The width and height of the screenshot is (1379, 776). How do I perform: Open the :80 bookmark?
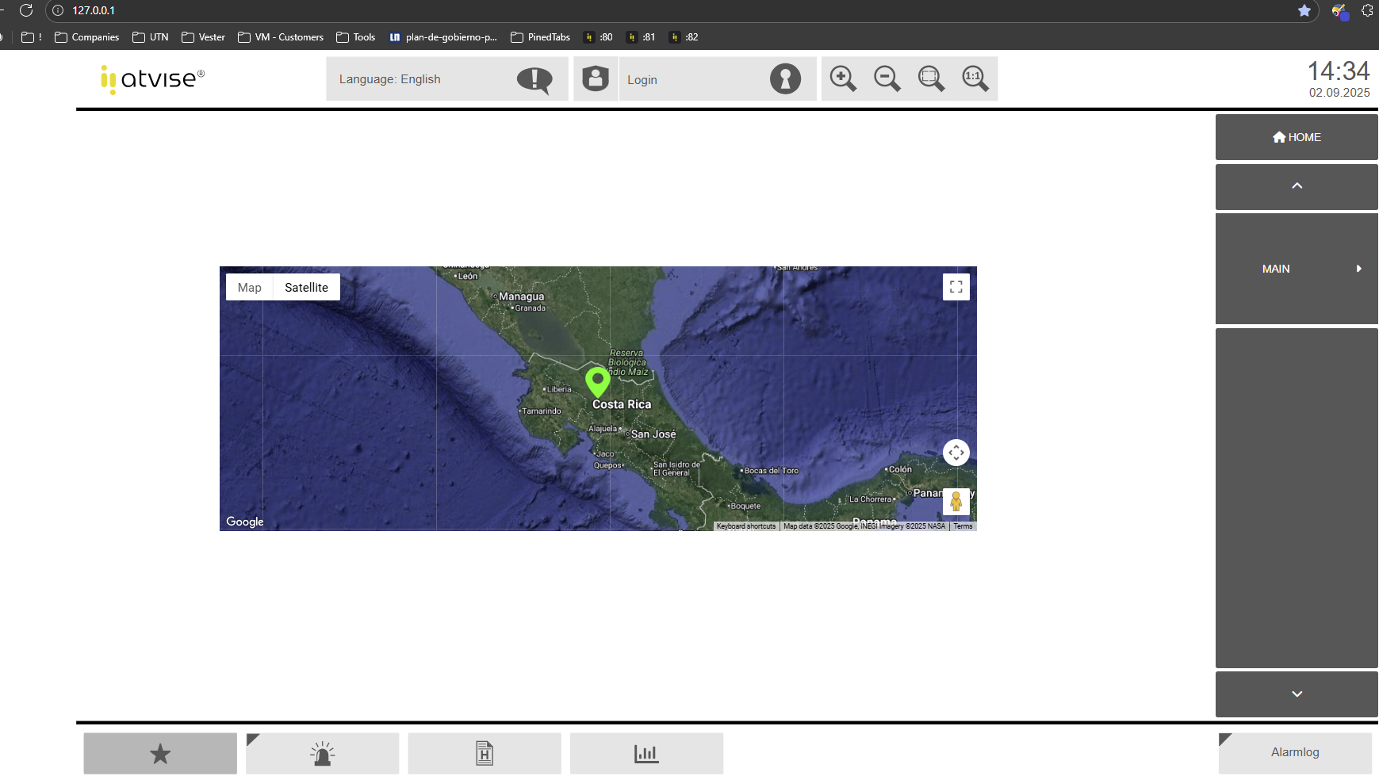(598, 37)
